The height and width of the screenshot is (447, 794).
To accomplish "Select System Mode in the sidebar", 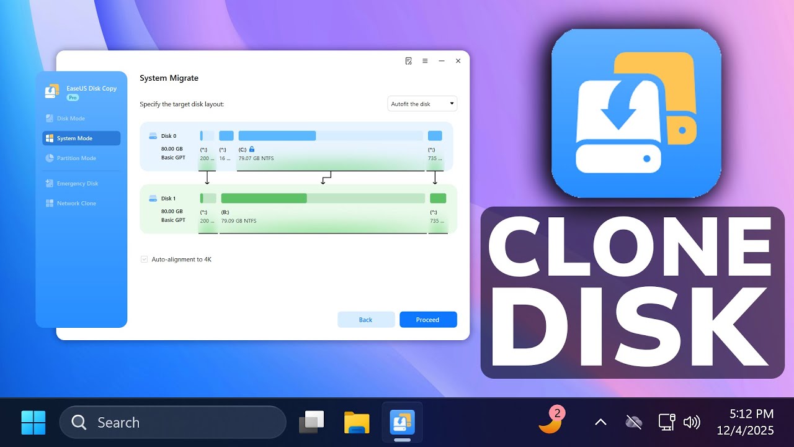I will click(81, 138).
